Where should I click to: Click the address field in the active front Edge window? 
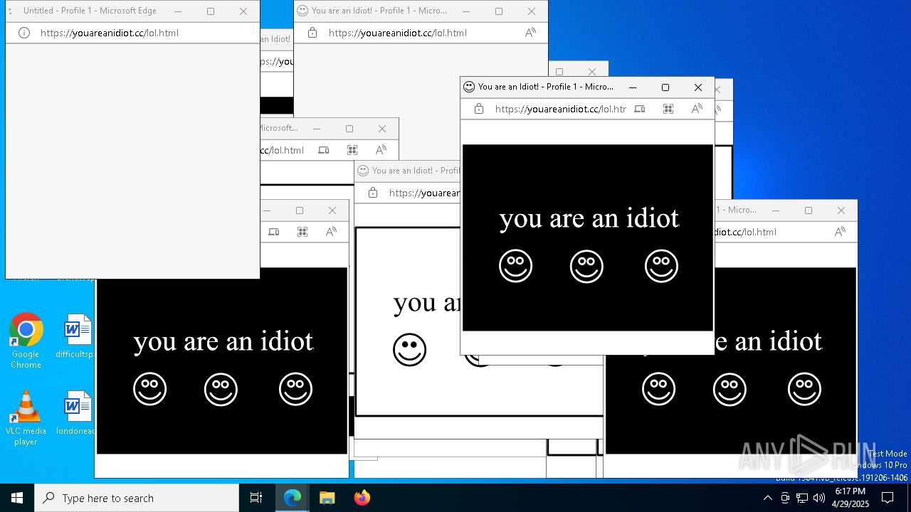pos(560,109)
